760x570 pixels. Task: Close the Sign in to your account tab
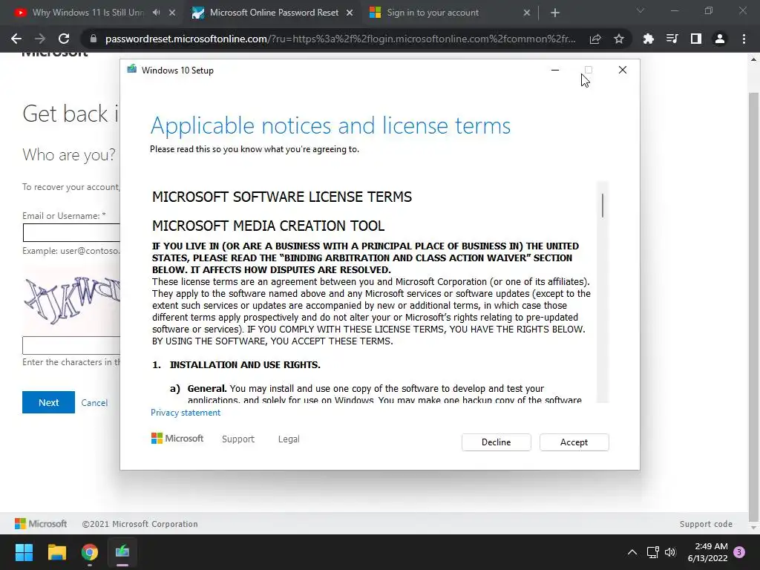point(527,13)
